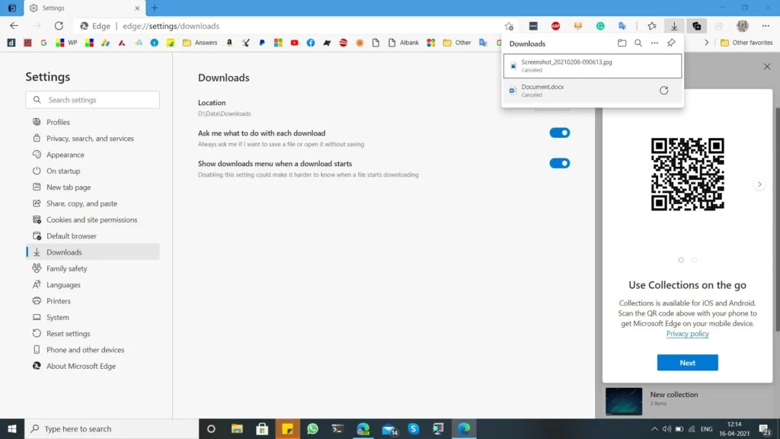The width and height of the screenshot is (780, 439).
Task: Pin the Downloads flyout
Action: pos(671,43)
